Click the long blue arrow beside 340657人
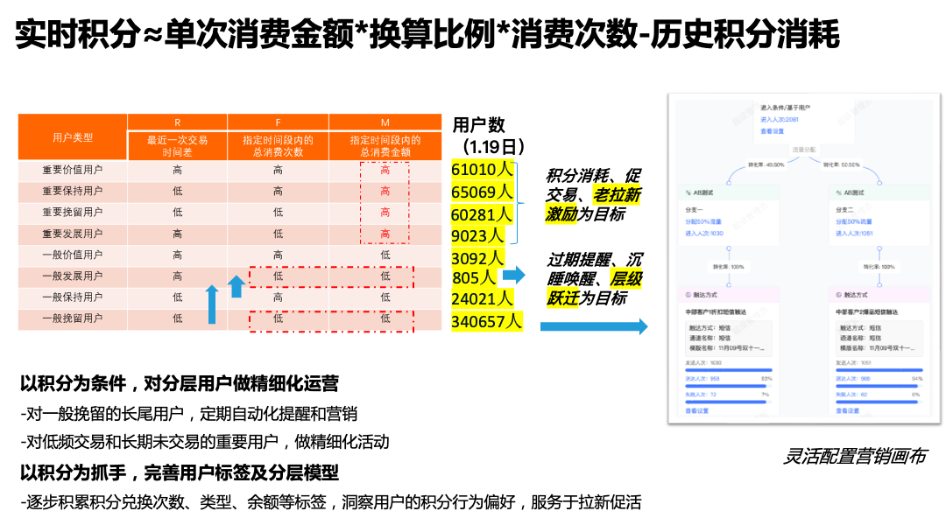The image size is (946, 532). click(x=593, y=326)
